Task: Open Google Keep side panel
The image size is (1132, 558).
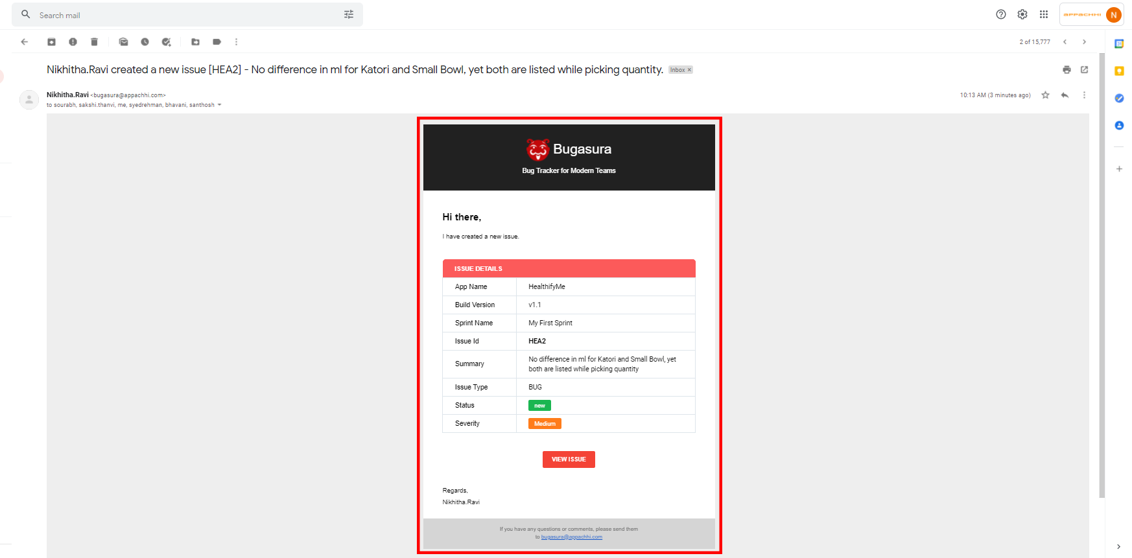Action: tap(1119, 71)
